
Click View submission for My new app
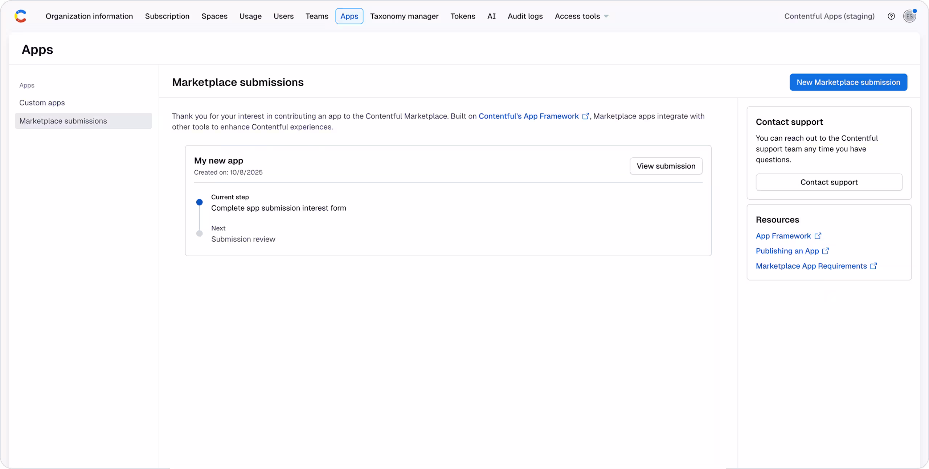point(666,166)
